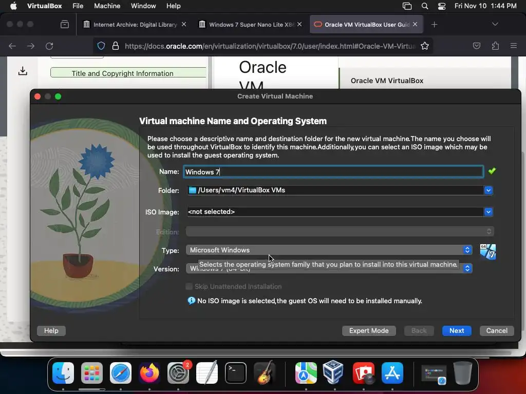Switch to Expert Mode
This screenshot has width=526, height=394.
point(369,331)
